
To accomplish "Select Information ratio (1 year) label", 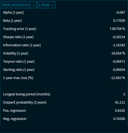I will (x=22, y=45).
